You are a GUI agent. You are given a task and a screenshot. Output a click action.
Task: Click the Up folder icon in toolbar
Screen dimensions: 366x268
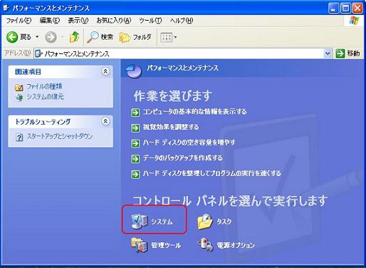point(74,37)
